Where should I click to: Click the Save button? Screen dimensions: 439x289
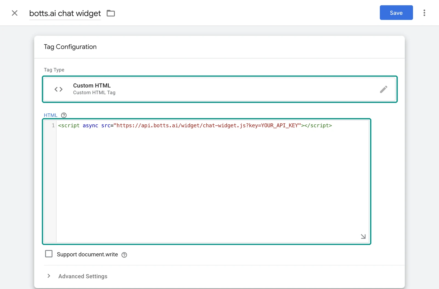[396, 13]
